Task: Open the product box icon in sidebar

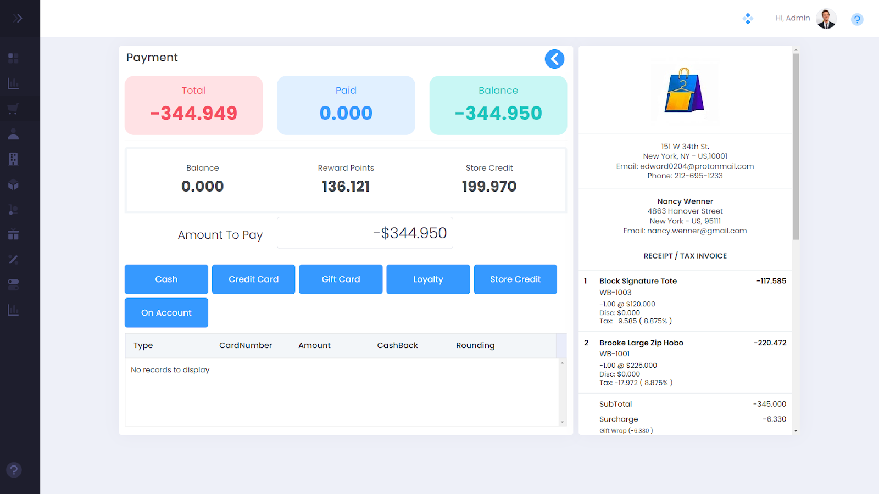Action: pos(13,185)
